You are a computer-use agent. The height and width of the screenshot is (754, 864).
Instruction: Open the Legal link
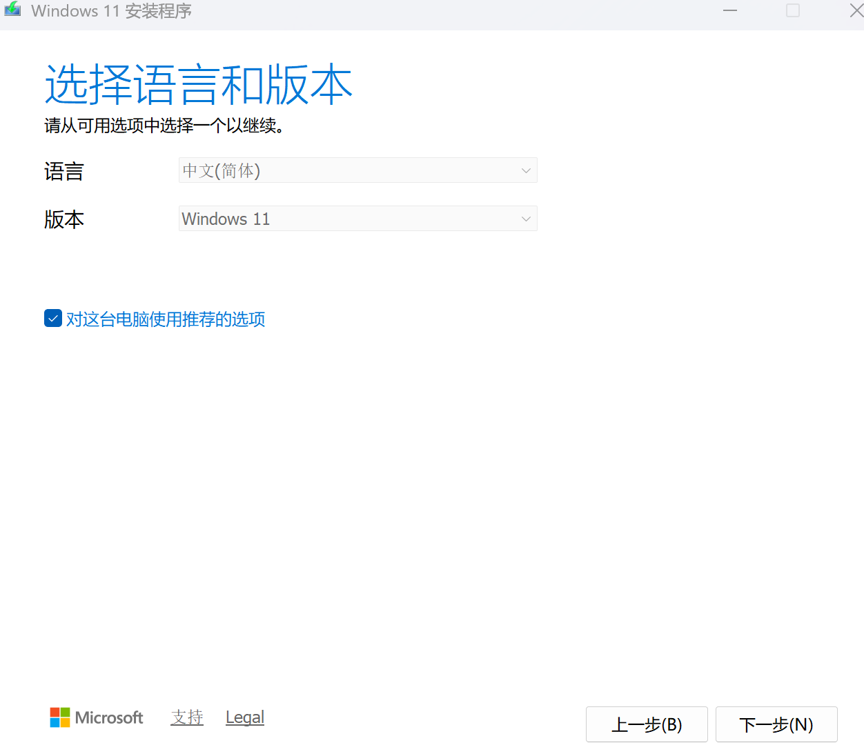(x=245, y=717)
